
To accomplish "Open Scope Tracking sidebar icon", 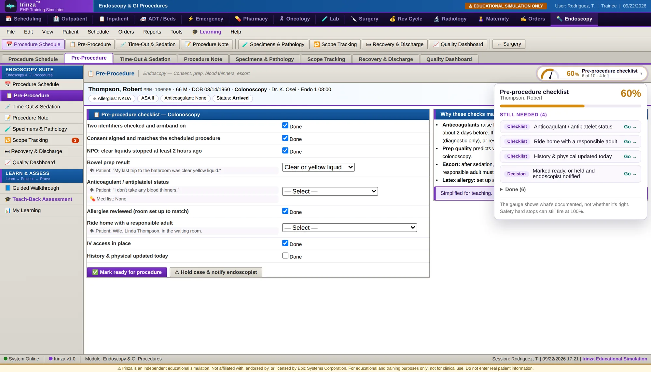I will (8, 140).
